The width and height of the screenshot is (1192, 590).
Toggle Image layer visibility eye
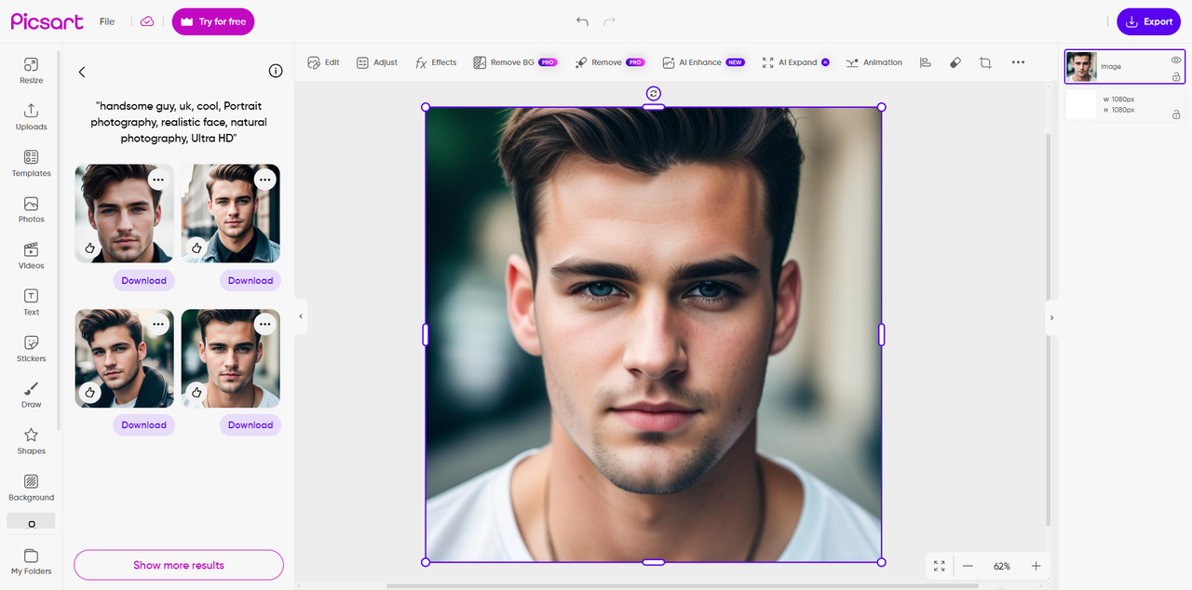coord(1176,60)
